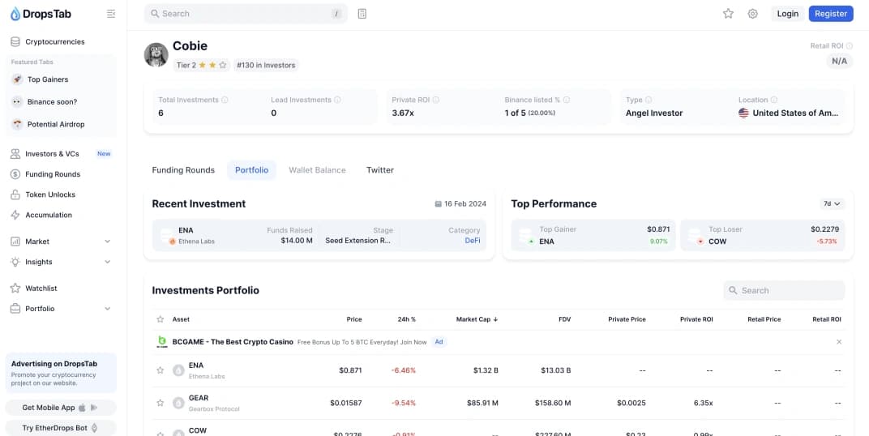
Task: Click Binance listed % info icon
Action: [x=567, y=100]
